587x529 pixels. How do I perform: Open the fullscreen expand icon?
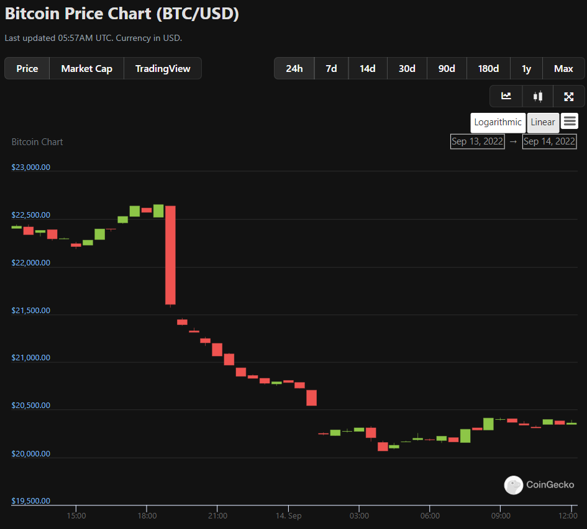568,97
